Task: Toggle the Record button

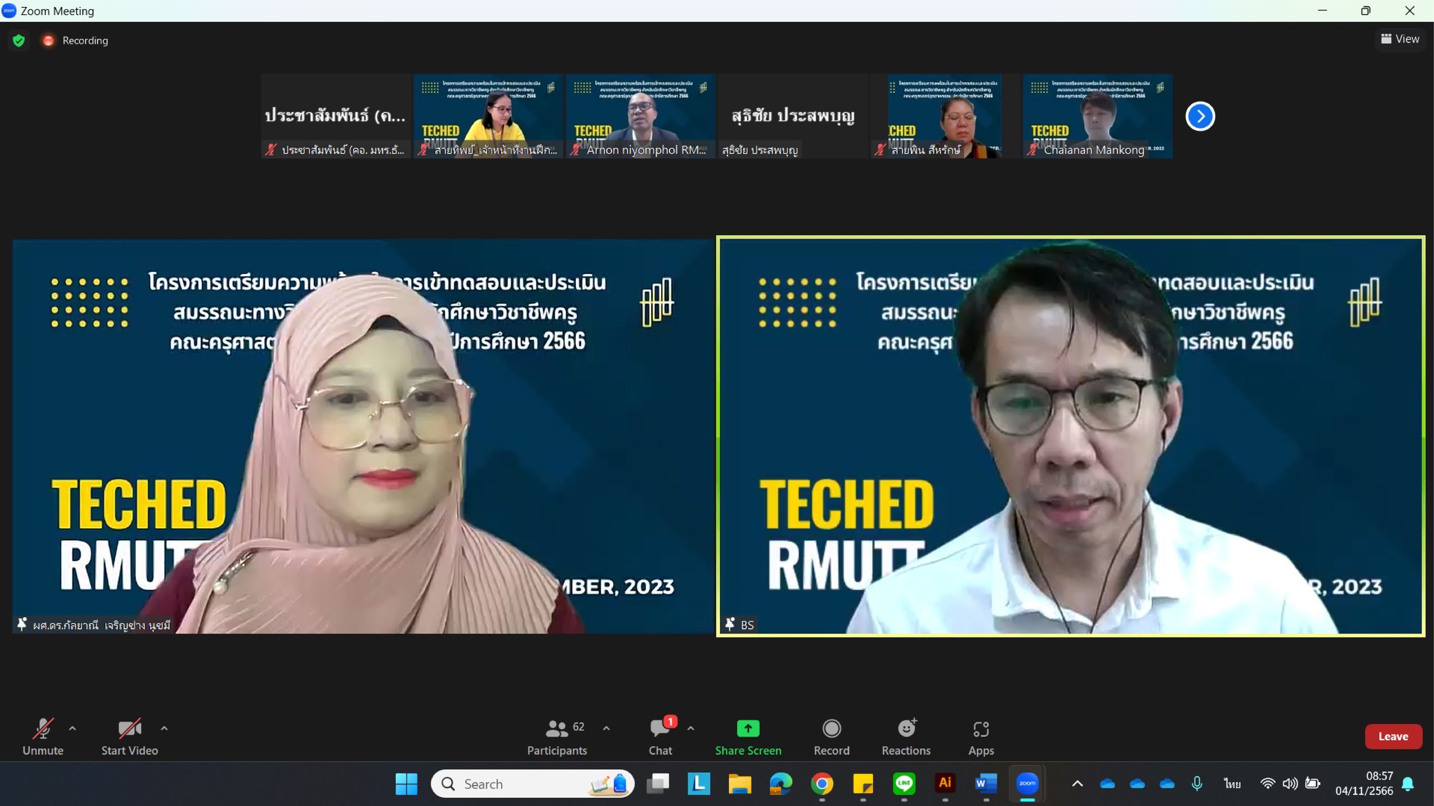Action: (831, 737)
